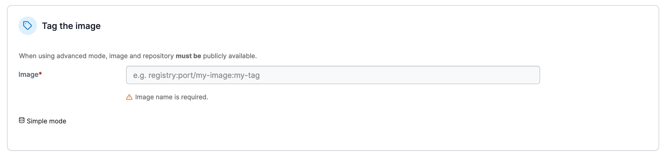Screen dimensions: 664x158
Task: Click the "Tag the image" heading
Action: [71, 26]
